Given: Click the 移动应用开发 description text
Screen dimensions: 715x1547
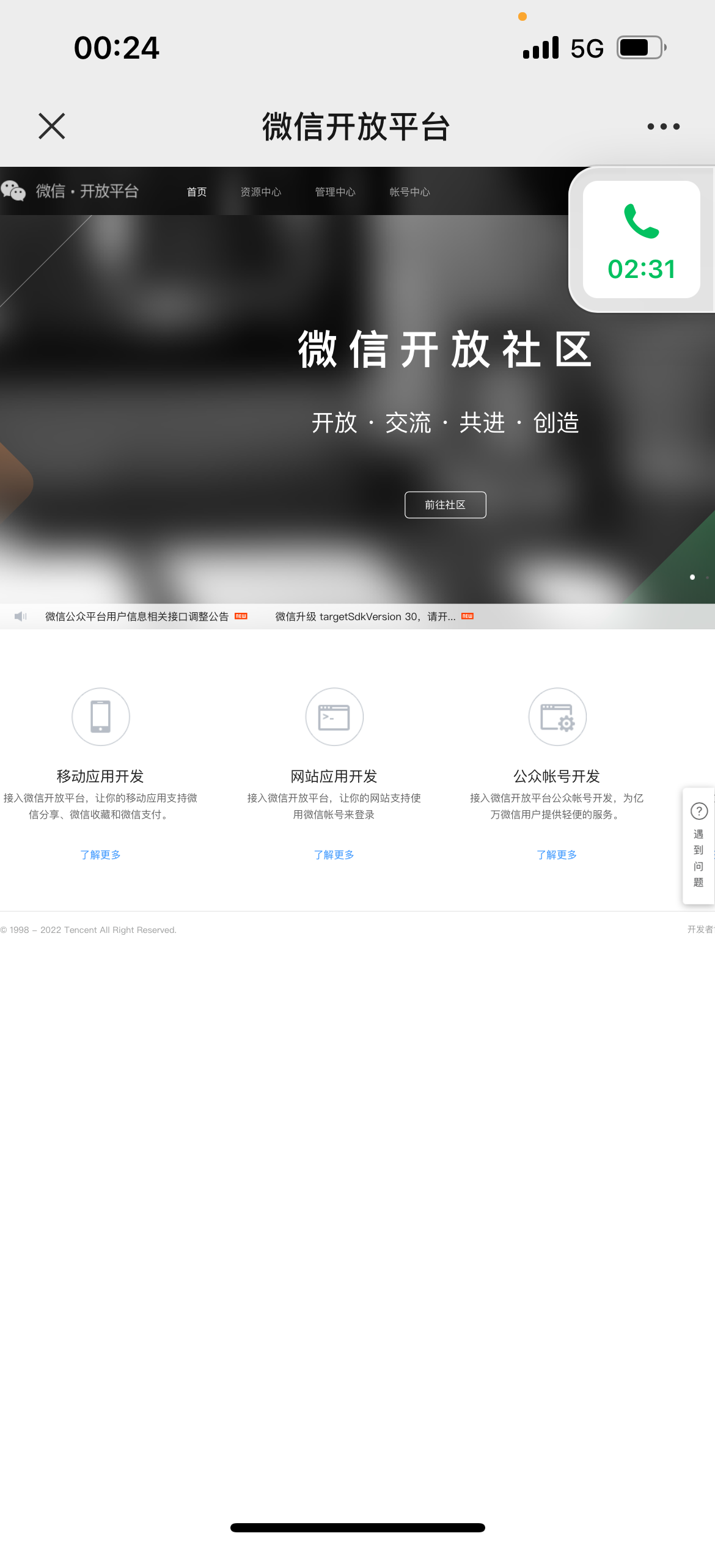Looking at the screenshot, I should (100, 806).
